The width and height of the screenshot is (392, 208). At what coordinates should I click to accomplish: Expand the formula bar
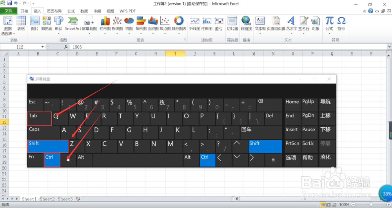click(389, 47)
